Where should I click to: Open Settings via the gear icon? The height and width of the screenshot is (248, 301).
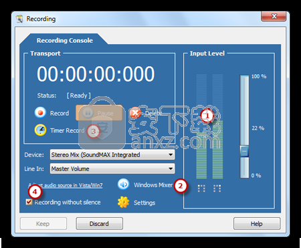pyautogui.click(x=123, y=203)
